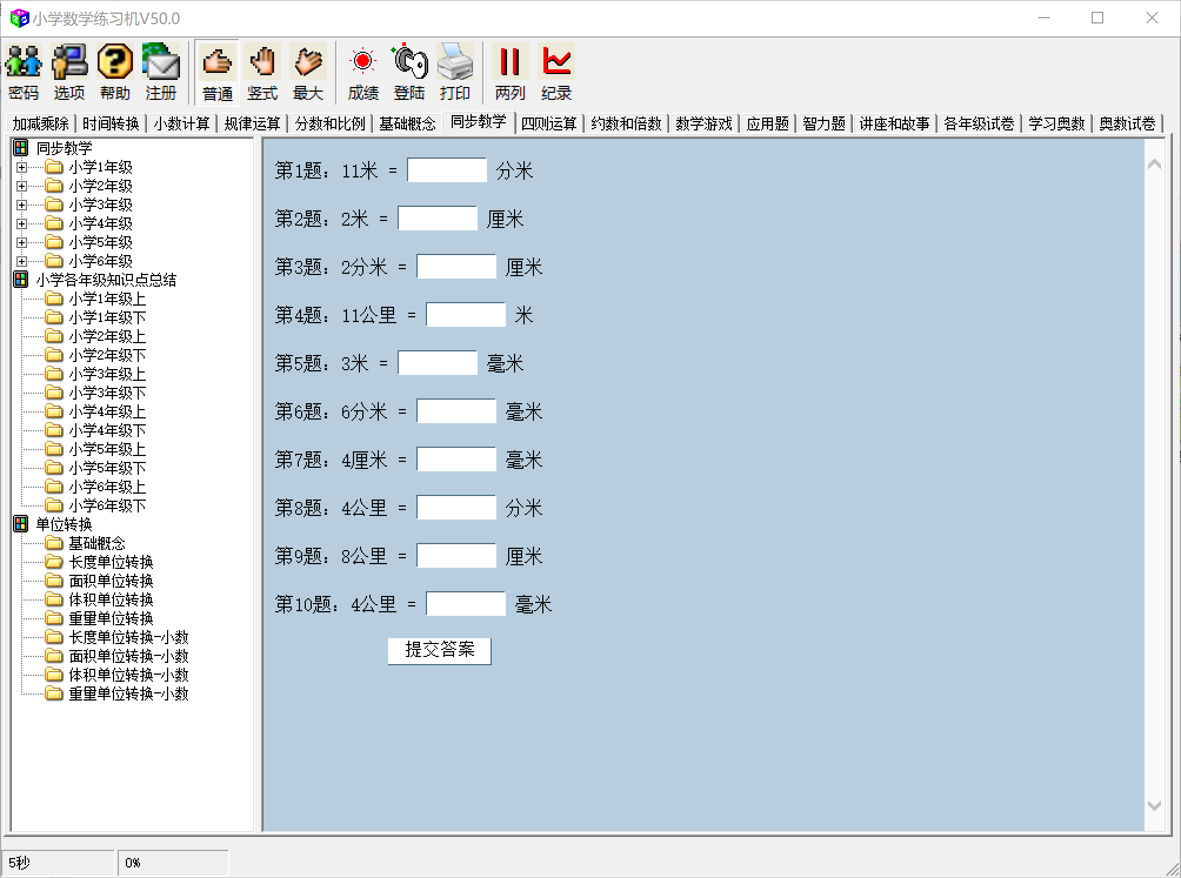1181x878 pixels.
Task: Select 小学5年级上 in the tree
Action: (107, 449)
